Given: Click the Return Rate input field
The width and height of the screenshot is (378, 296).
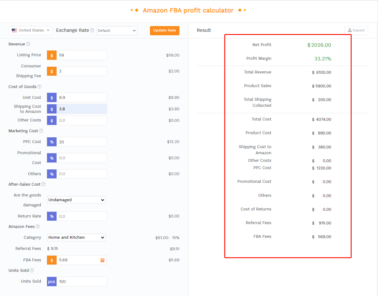Looking at the screenshot, I should 82,217.
